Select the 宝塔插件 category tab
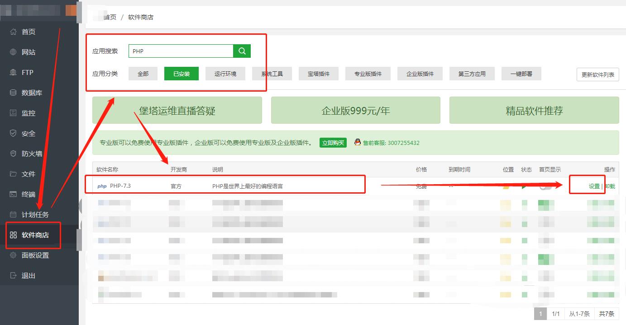This screenshot has width=626, height=325. click(319, 74)
